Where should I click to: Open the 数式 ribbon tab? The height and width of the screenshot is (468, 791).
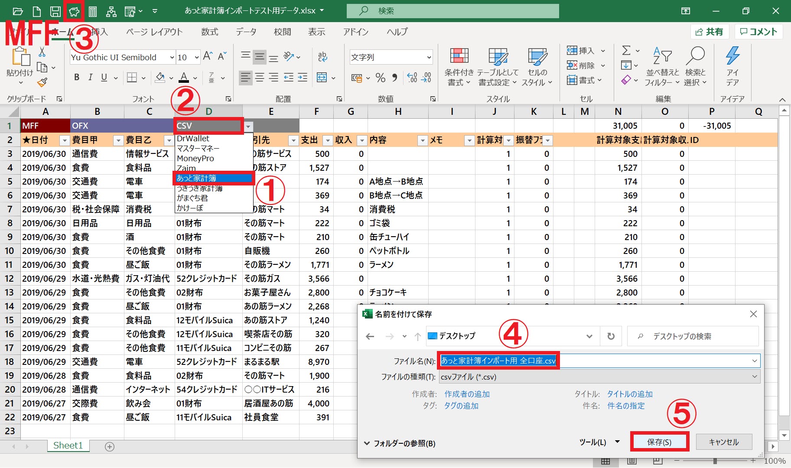click(210, 32)
